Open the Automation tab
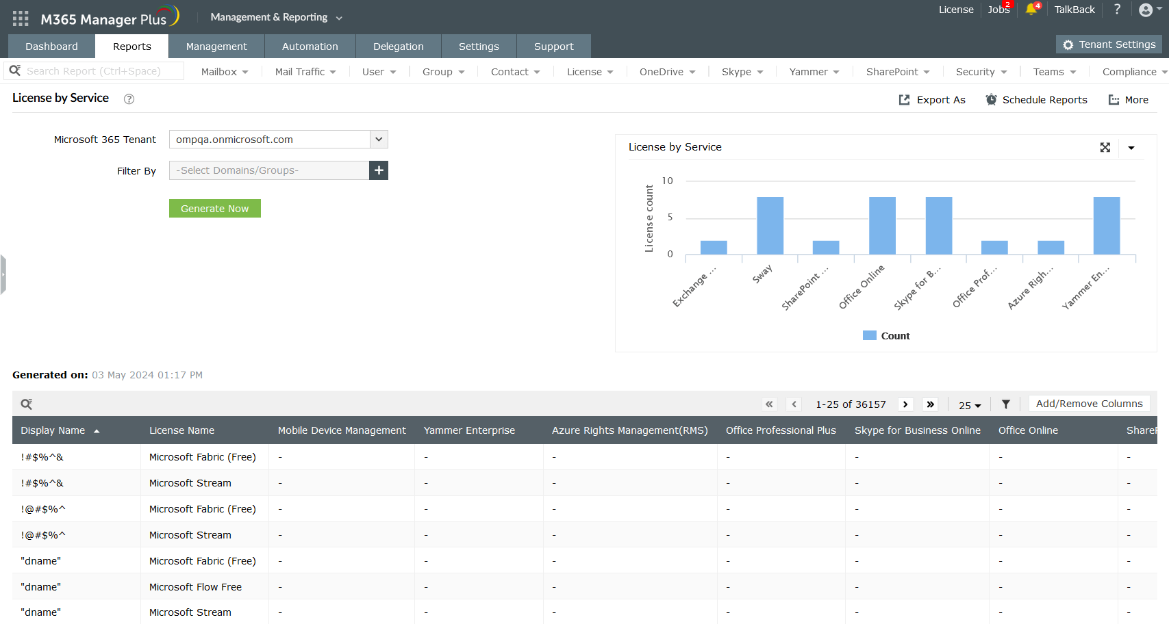Viewport: 1169px width, 624px height. tap(310, 47)
